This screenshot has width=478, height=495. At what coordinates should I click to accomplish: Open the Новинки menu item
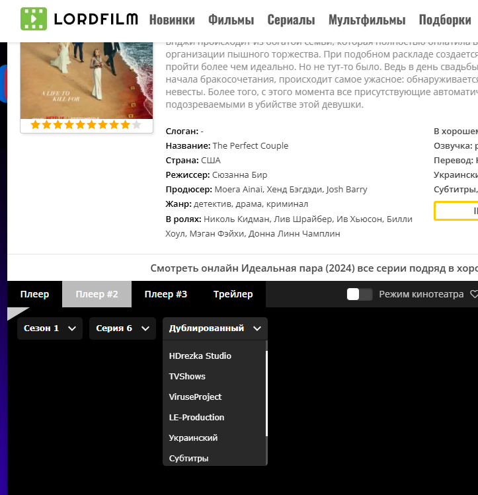pyautogui.click(x=172, y=20)
